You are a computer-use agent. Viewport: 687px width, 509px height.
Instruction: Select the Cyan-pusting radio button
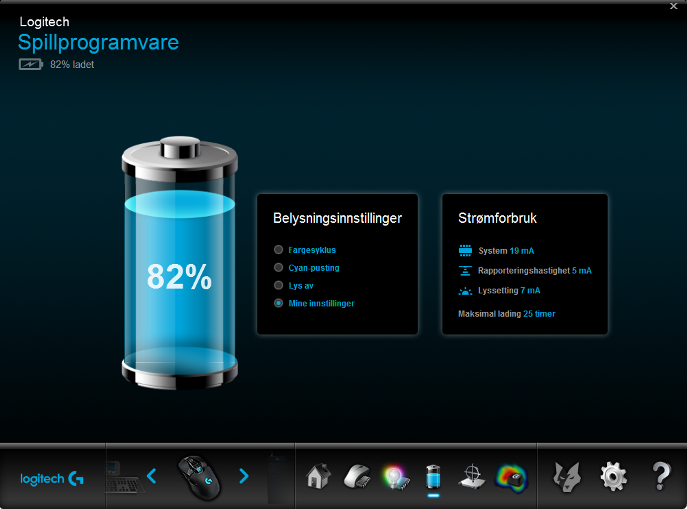(279, 267)
